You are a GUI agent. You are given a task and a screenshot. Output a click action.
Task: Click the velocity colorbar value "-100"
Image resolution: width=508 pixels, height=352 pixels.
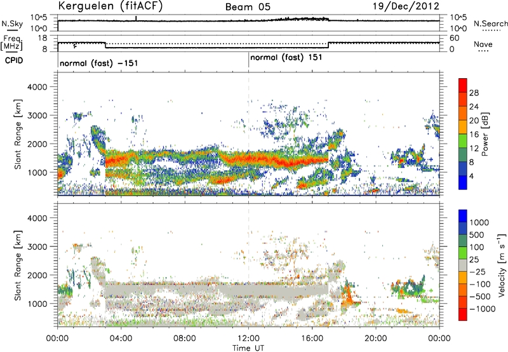(x=479, y=284)
